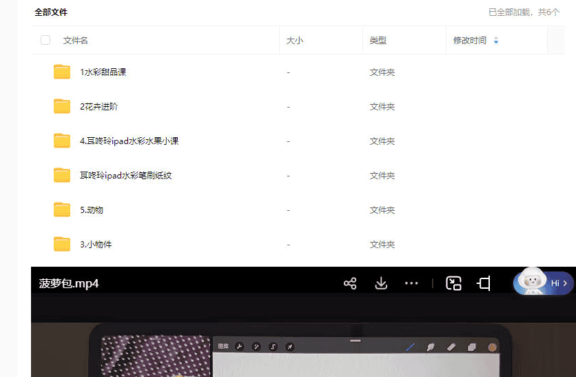Screen dimensions: 576x377
Task: Click the 修改时间 column header text
Action: [x=470, y=41]
